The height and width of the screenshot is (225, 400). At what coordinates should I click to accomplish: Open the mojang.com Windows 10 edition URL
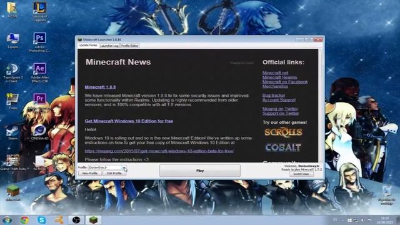[159, 151]
